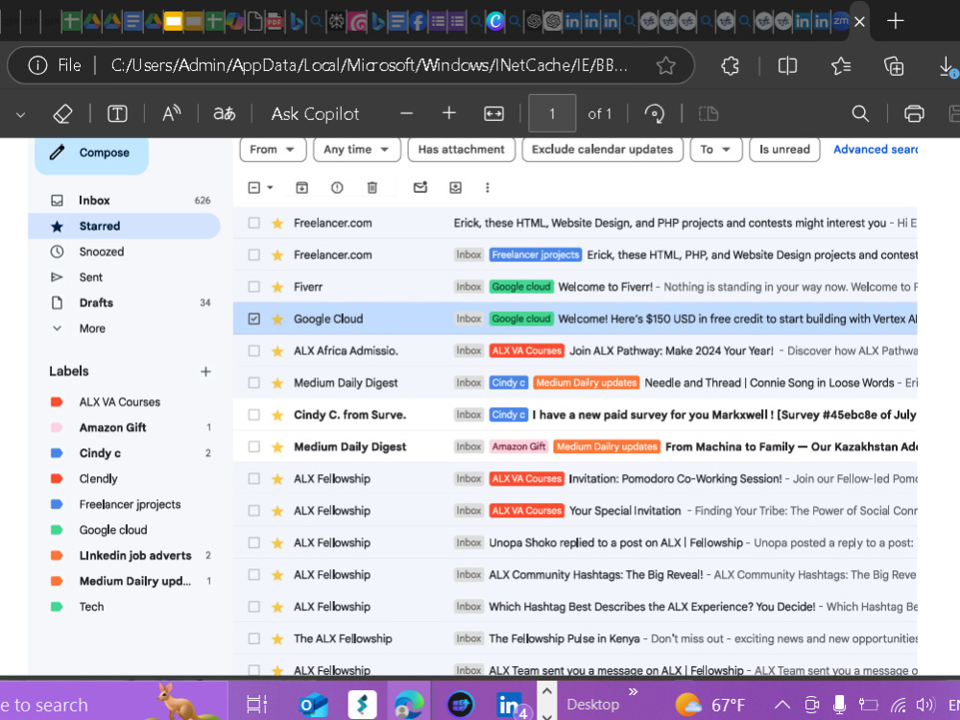Open the Drafts folder
This screenshot has width=960, height=720.
coord(96,303)
